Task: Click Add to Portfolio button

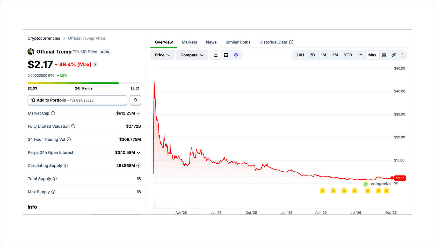Action: [77, 100]
